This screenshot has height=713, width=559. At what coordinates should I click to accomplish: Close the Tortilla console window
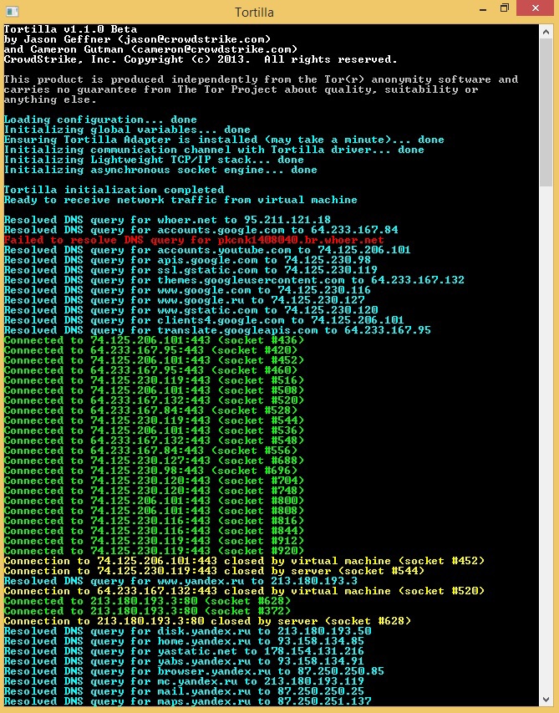[x=536, y=9]
